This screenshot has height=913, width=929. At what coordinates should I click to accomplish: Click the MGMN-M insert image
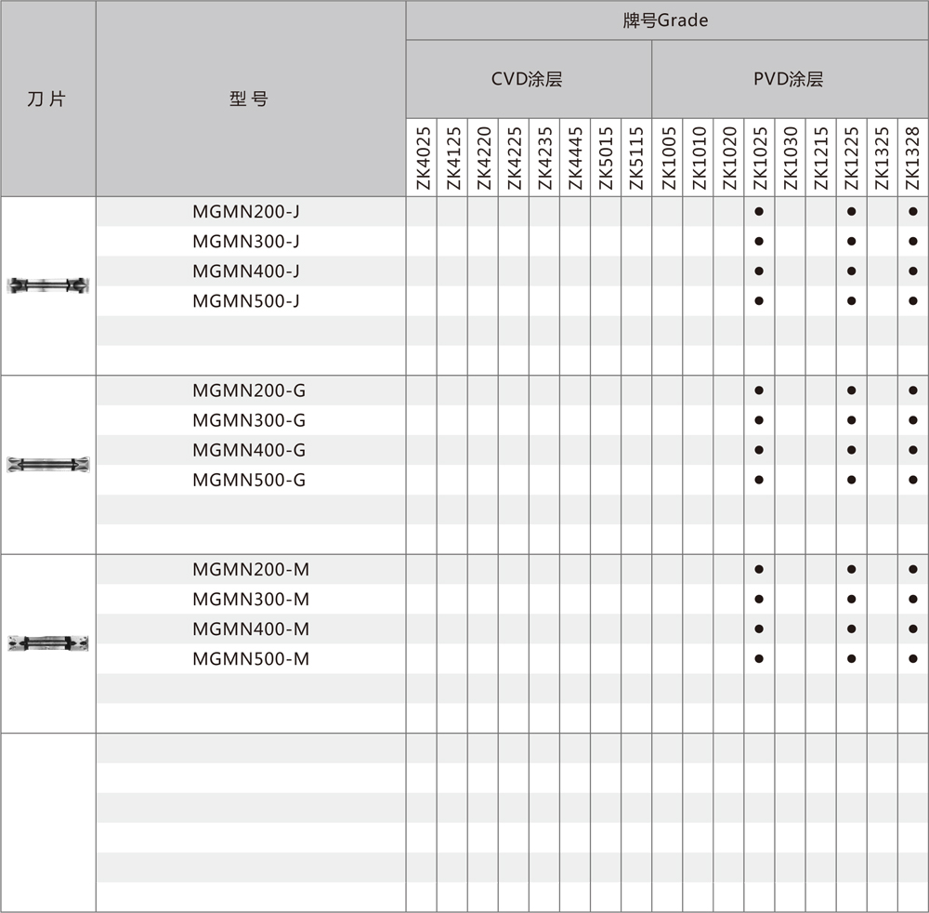(48, 642)
